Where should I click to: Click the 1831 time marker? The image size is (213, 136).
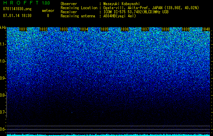click(23, 29)
